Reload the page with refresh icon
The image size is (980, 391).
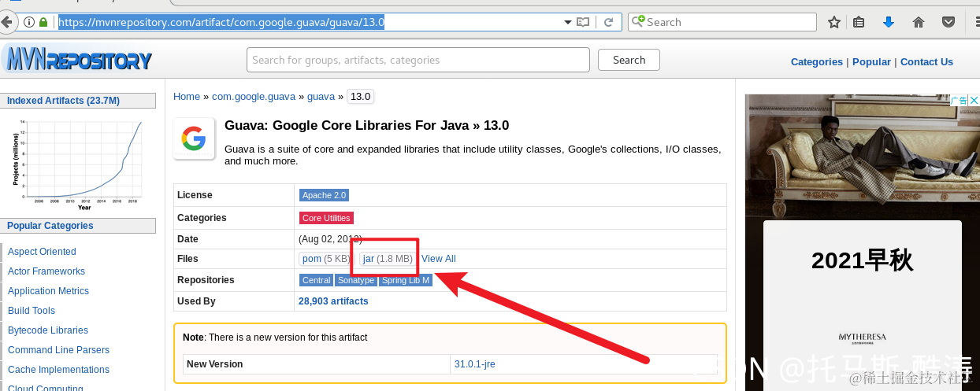pyautogui.click(x=608, y=22)
